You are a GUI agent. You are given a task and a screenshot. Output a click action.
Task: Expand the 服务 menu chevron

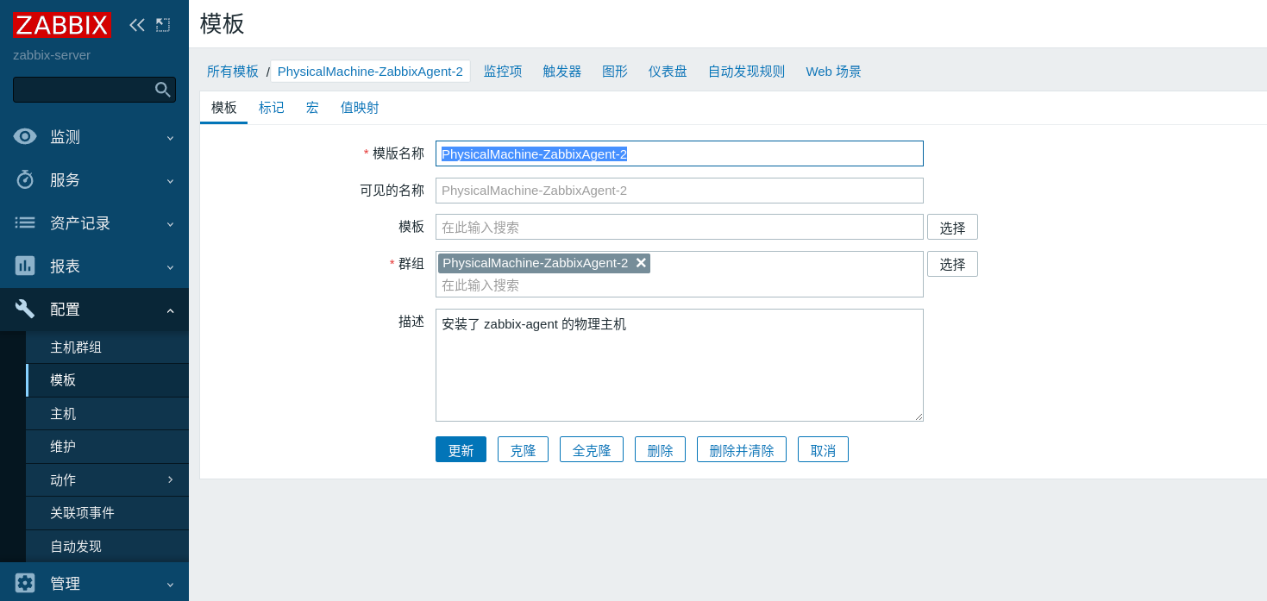(x=170, y=180)
